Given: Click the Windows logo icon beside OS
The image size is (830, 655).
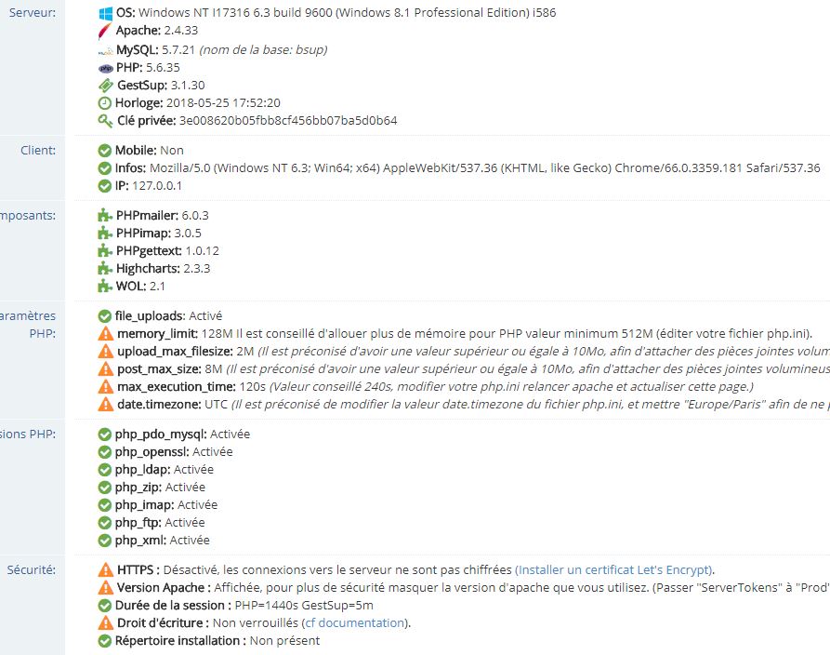Looking at the screenshot, I should [106, 14].
